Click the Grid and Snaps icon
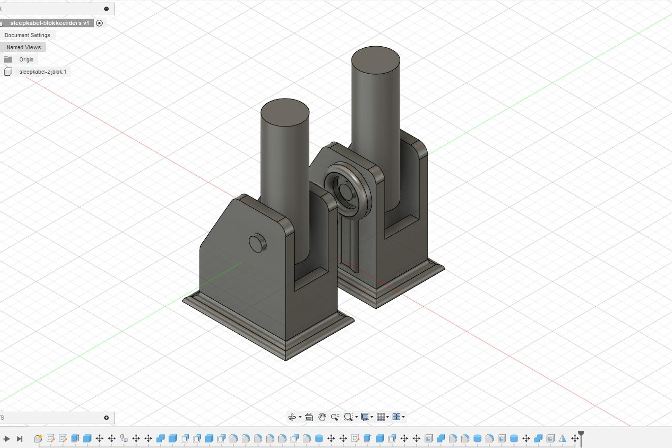Viewport: 672px width, 448px height. [x=381, y=417]
